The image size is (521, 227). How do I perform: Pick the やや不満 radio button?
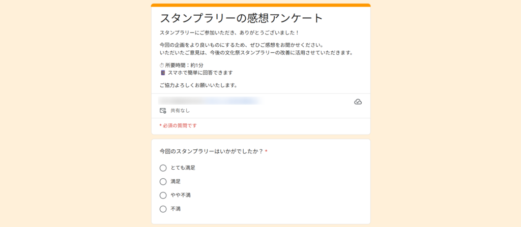point(163,195)
